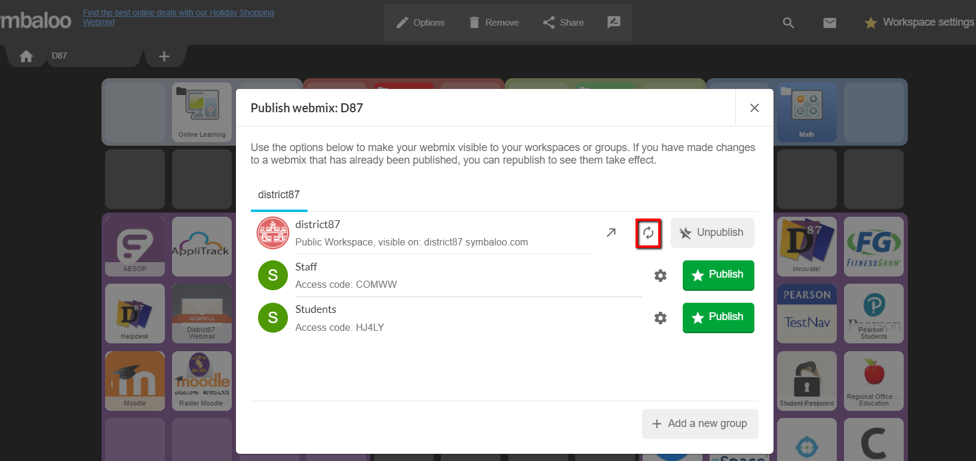This screenshot has height=461, width=976.
Task: Open the Student Password tile
Action: coord(807,380)
